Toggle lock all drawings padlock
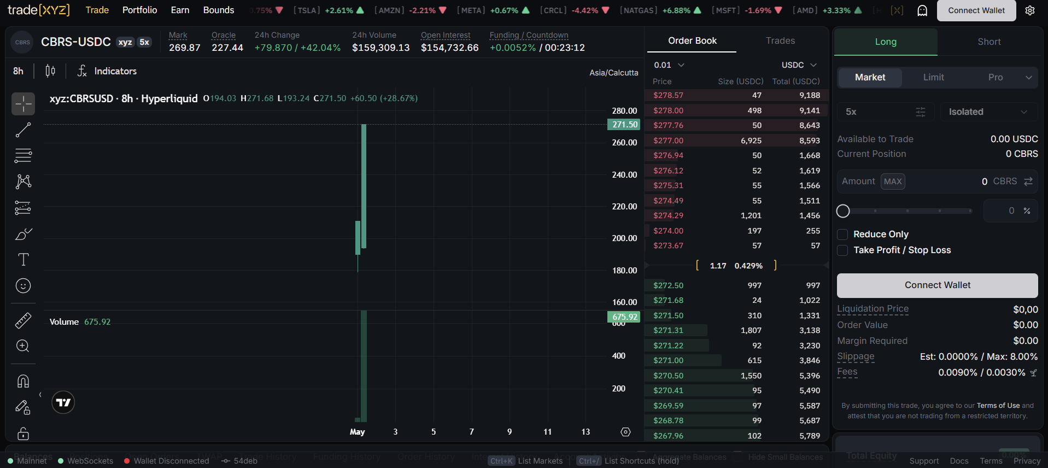Image resolution: width=1048 pixels, height=468 pixels. pos(23,434)
